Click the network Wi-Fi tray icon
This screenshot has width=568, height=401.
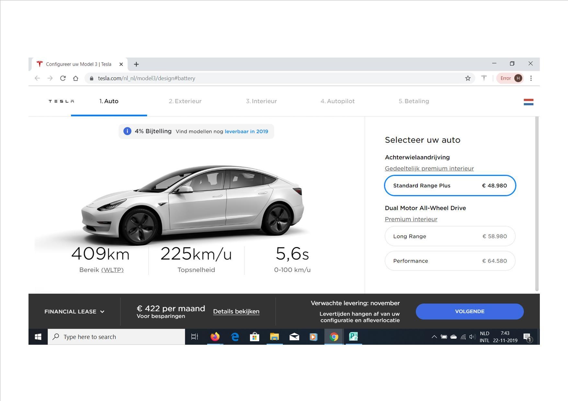(x=463, y=337)
